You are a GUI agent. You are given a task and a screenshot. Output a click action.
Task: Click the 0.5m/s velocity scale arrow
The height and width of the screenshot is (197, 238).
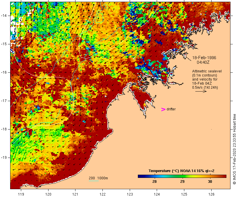point(201,91)
